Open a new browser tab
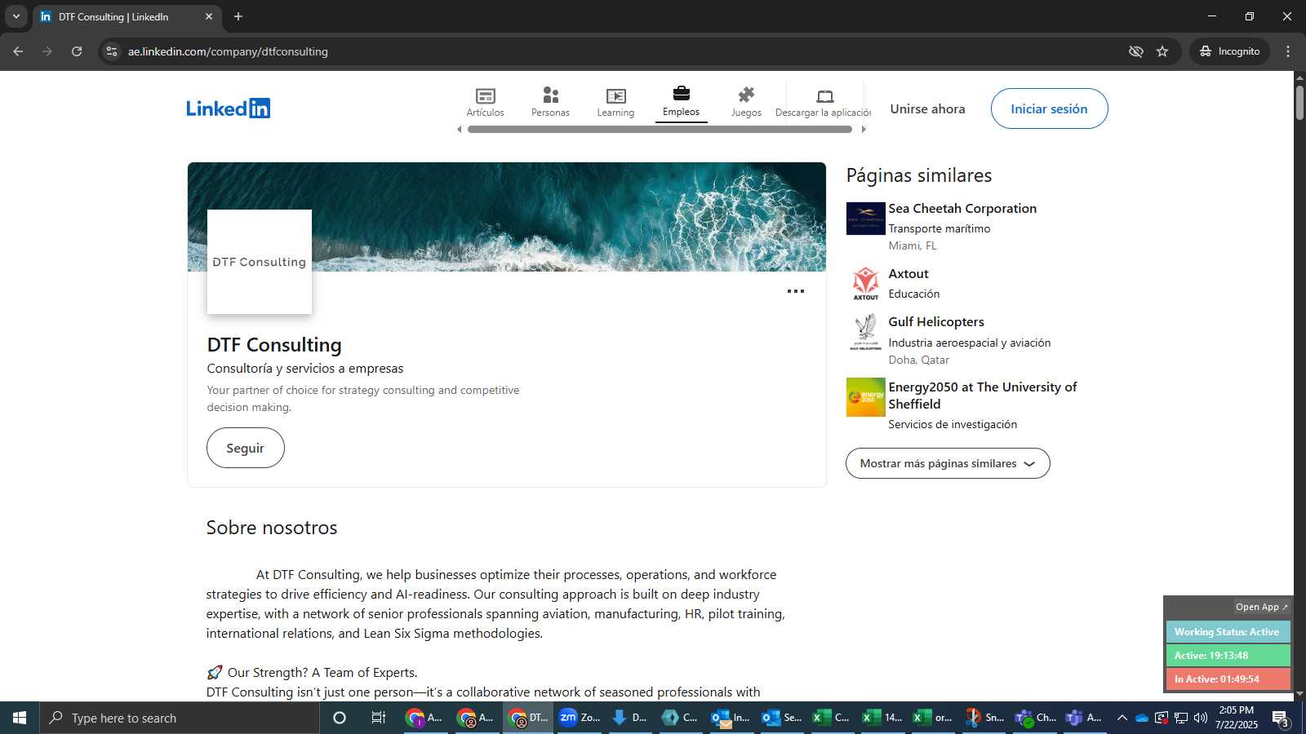The width and height of the screenshot is (1306, 734). (238, 16)
